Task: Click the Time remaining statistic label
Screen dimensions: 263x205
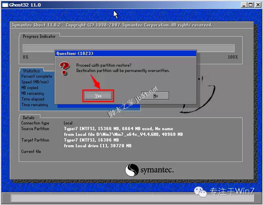Action: click(35, 105)
